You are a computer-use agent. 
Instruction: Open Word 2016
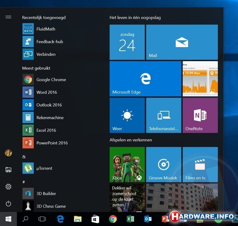[61, 92]
